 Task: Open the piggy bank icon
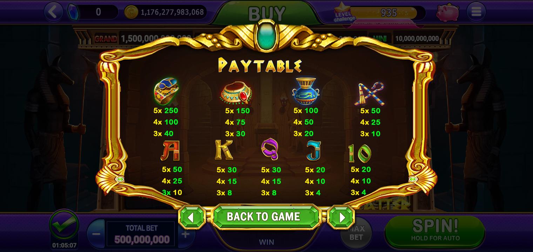coord(447,12)
